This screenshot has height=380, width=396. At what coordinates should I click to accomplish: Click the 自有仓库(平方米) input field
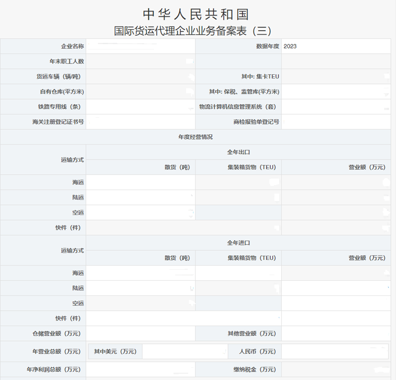pos(141,91)
